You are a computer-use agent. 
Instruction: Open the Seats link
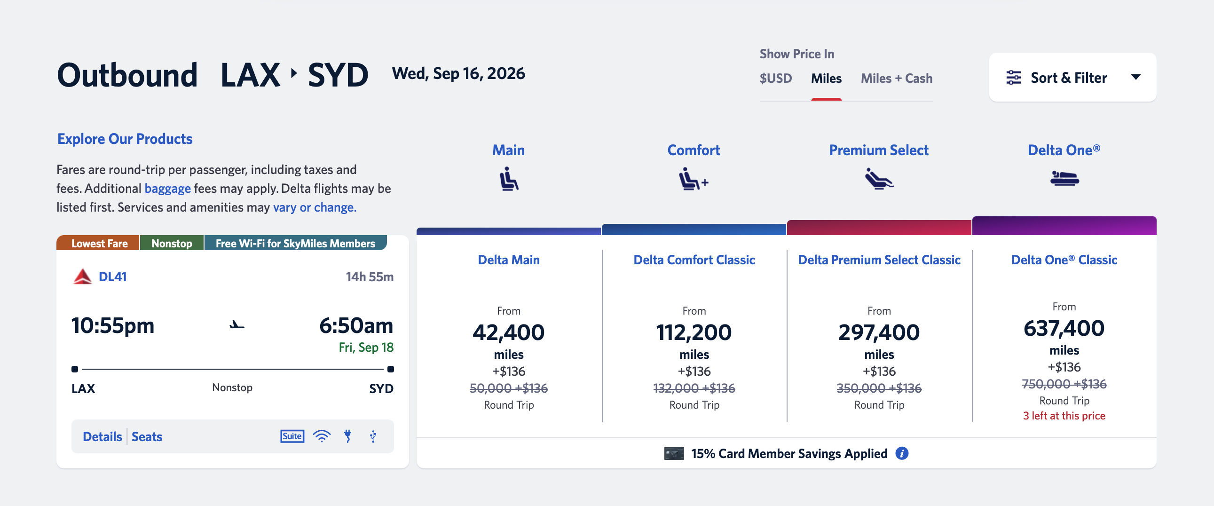(x=147, y=437)
